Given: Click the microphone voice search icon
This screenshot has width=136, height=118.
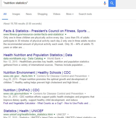Looking at the screenshot, I should click(x=105, y=3).
